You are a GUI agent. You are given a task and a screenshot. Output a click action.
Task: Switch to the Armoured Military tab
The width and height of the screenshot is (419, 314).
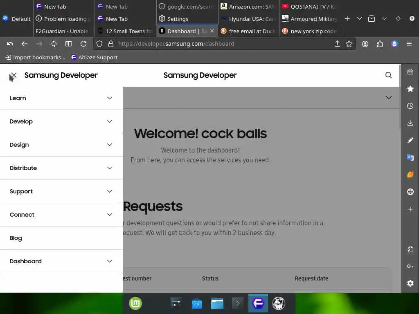pyautogui.click(x=310, y=19)
